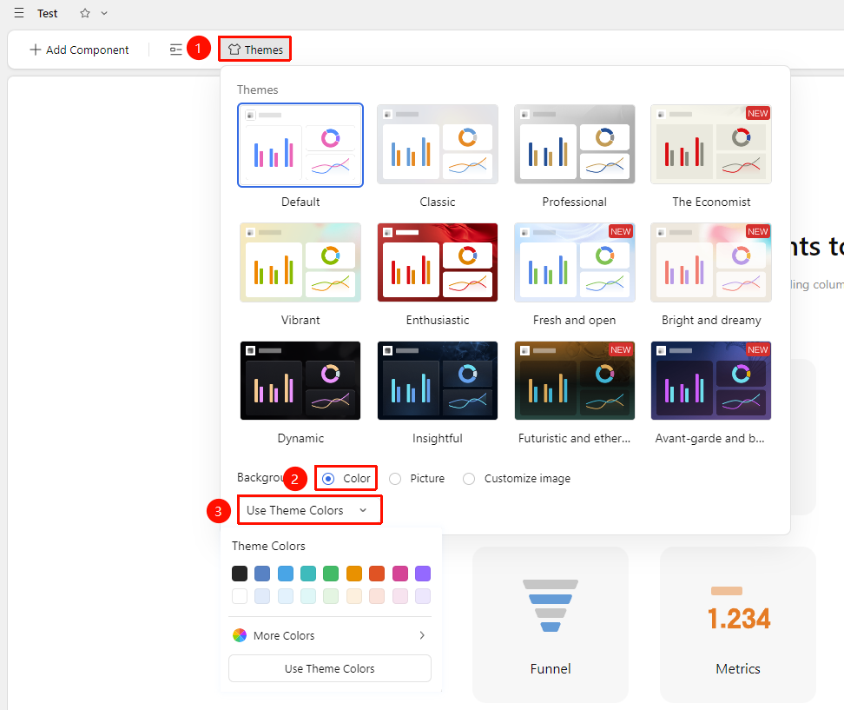Add the Funnel chart component
Screen dimensions: 844x710
pos(551,625)
